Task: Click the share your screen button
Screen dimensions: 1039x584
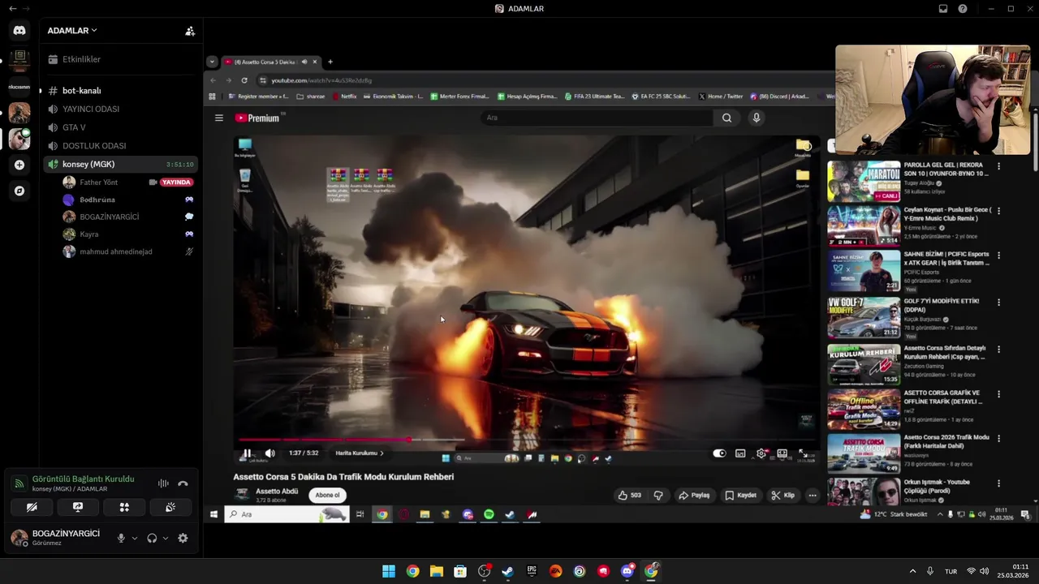Action: click(78, 507)
